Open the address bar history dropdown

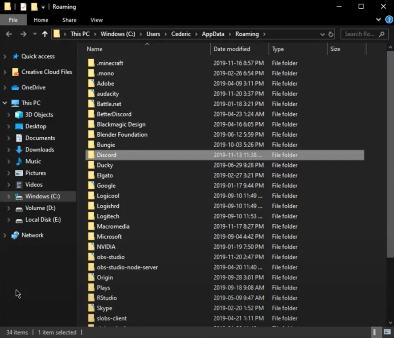pos(322,35)
